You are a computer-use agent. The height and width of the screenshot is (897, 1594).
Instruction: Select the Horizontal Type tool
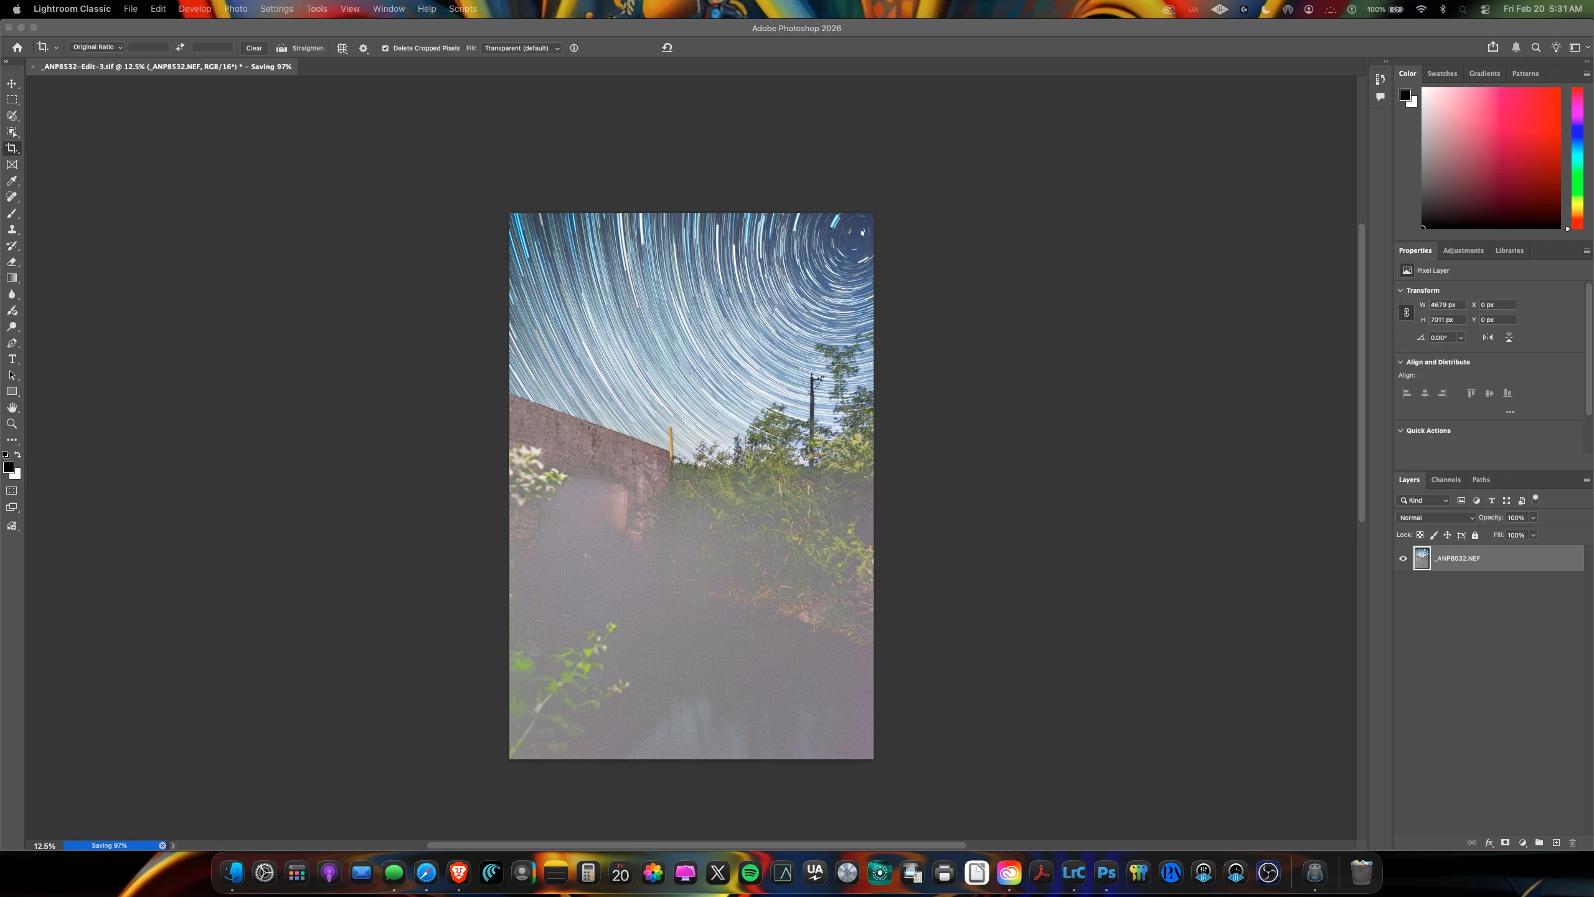[12, 359]
